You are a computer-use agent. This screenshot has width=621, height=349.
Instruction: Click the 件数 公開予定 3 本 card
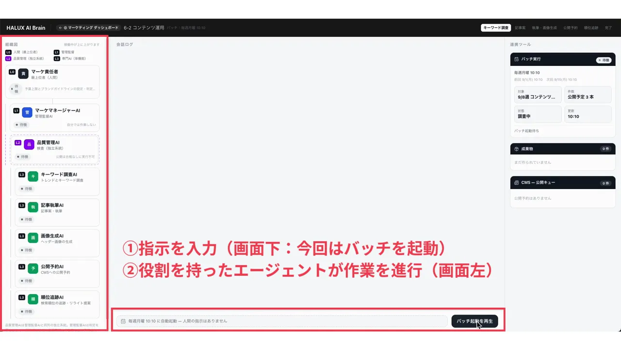coord(588,95)
